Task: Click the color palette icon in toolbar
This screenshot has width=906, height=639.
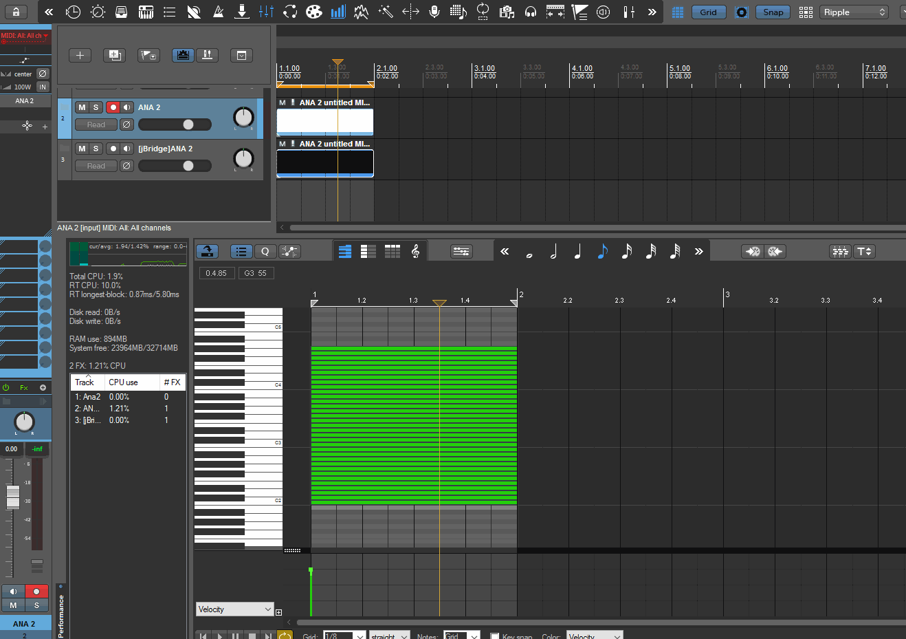Action: [x=313, y=12]
